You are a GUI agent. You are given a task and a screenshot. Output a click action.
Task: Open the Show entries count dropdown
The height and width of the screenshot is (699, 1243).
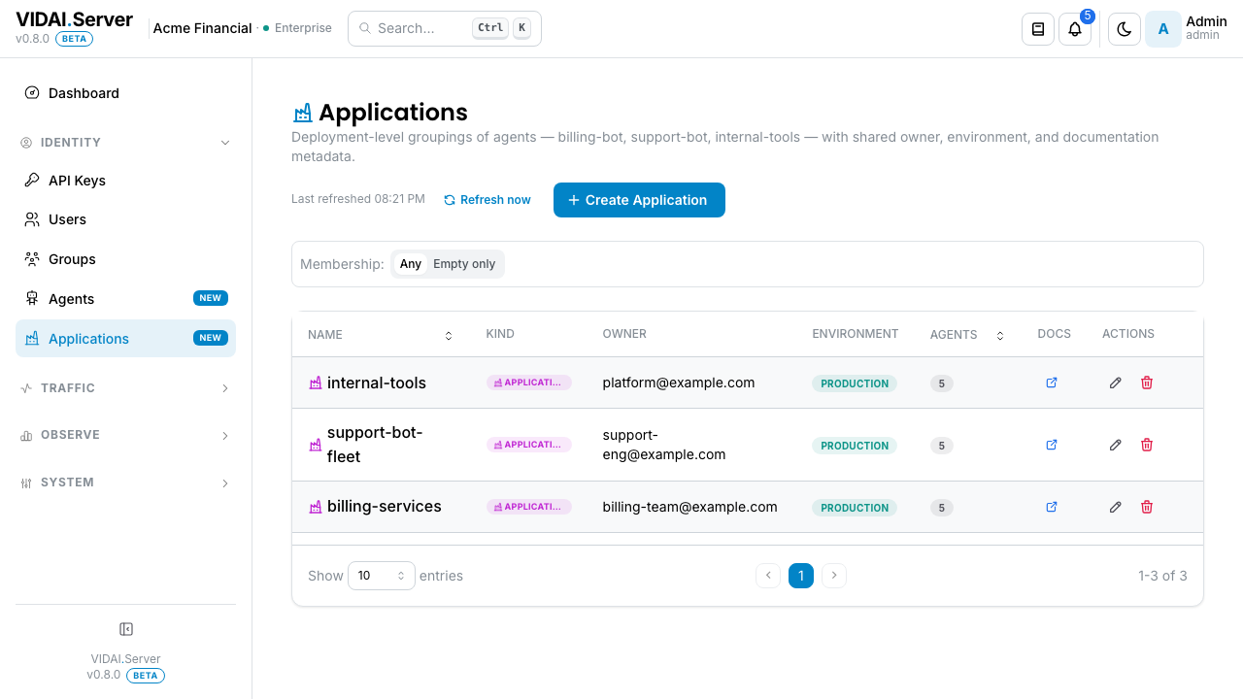[382, 576]
